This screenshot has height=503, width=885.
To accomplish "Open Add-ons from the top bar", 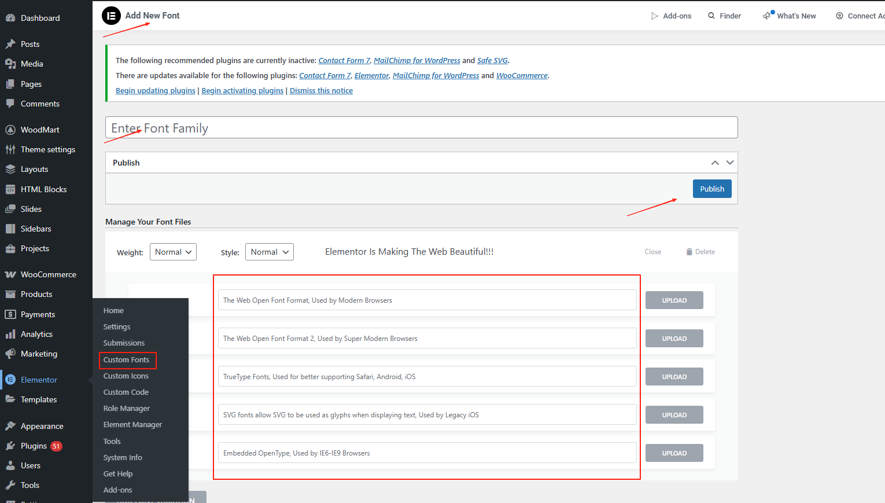I will point(671,16).
